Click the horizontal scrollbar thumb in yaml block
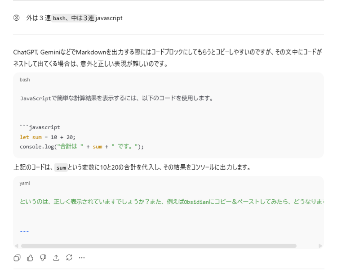Screen dimensions: 337x270 pos(158,246)
